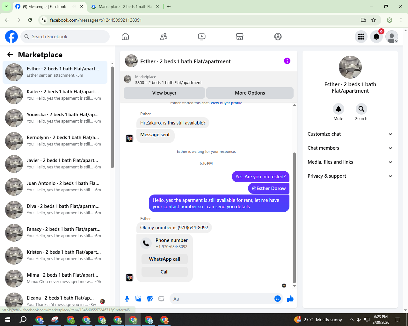Viewport: 408px width, 326px height.
Task: Click the @Esther Dorow mention
Action: (x=269, y=188)
